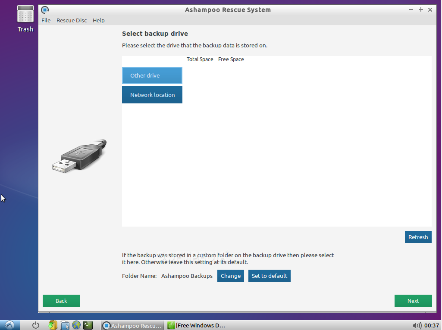Click the Ashampoo Rescue System title bar icon

[x=45, y=10]
